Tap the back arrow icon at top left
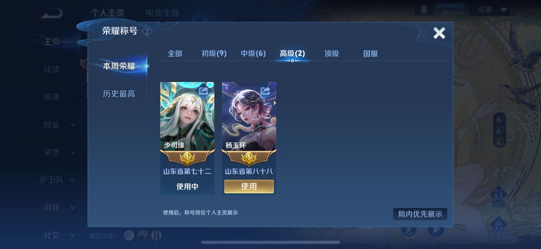541x249 pixels. [53, 13]
